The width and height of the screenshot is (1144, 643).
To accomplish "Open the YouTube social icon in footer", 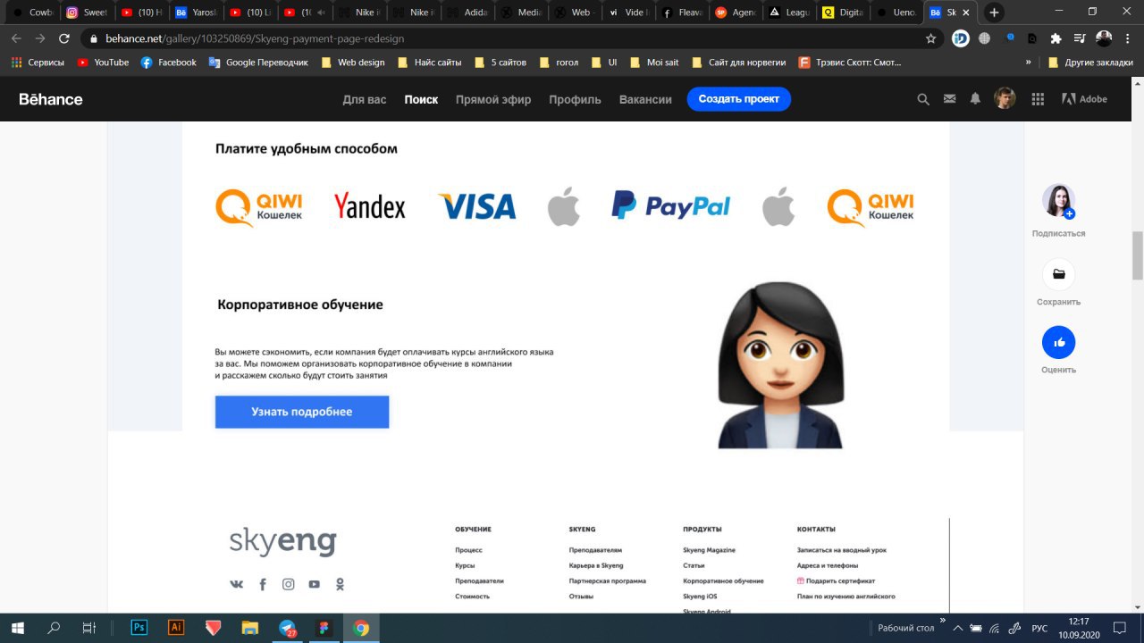I will pyautogui.click(x=314, y=584).
